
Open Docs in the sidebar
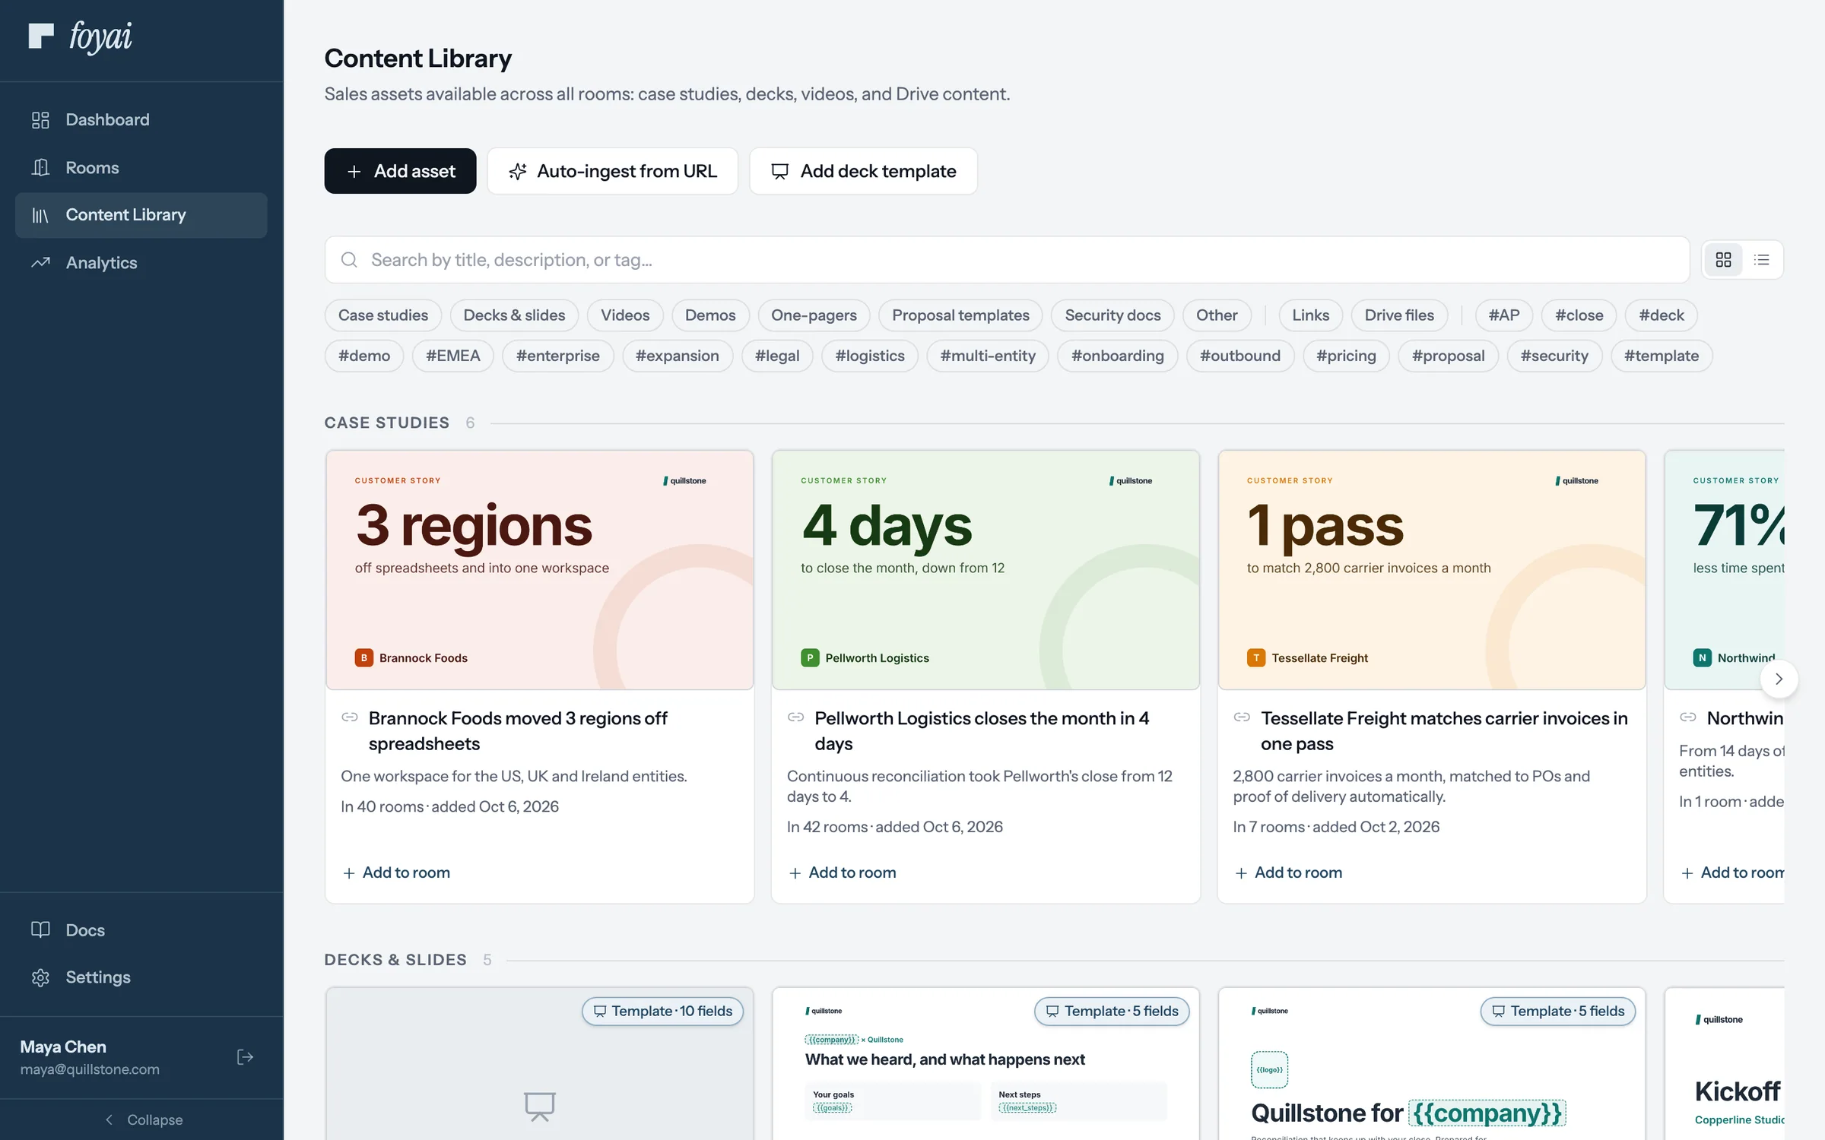pyautogui.click(x=141, y=929)
